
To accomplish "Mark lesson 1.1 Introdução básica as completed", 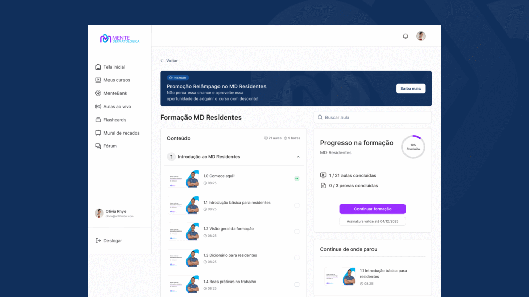I will click(x=297, y=205).
